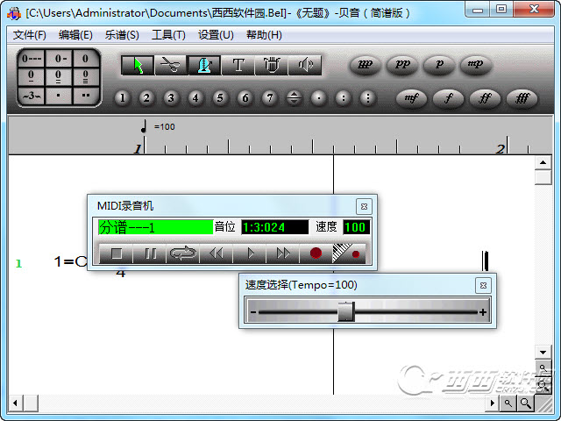Toggle loop playback in MIDI recorder
561x421 pixels.
(183, 253)
